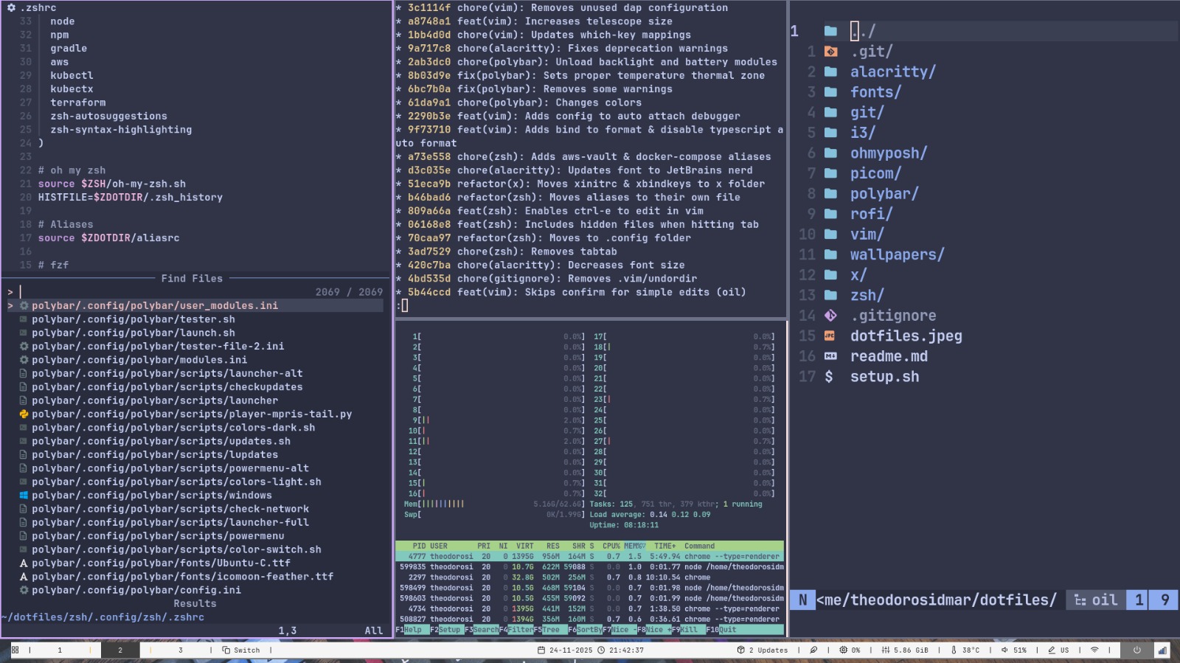The image size is (1180, 663).
Task: Open the zsh/ directory in oil
Action: [867, 295]
